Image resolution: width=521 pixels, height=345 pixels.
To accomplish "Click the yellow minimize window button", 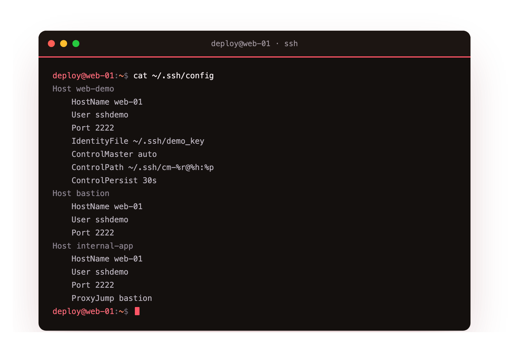I will point(64,44).
